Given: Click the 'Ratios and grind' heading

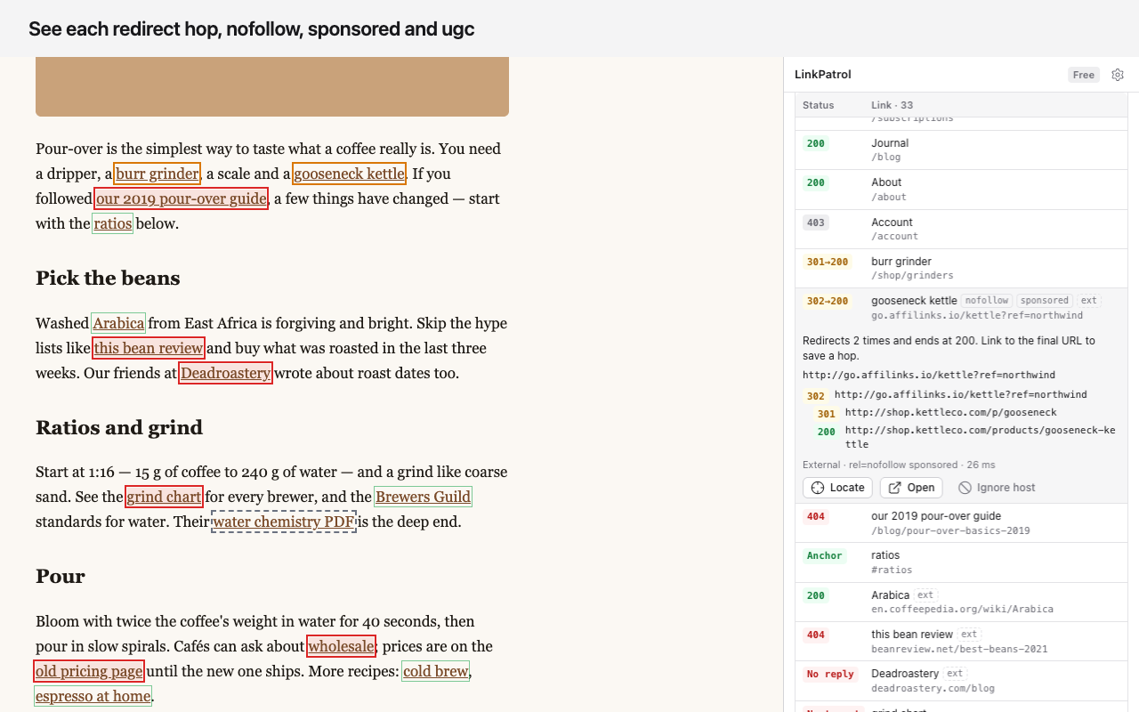Looking at the screenshot, I should pos(119,427).
